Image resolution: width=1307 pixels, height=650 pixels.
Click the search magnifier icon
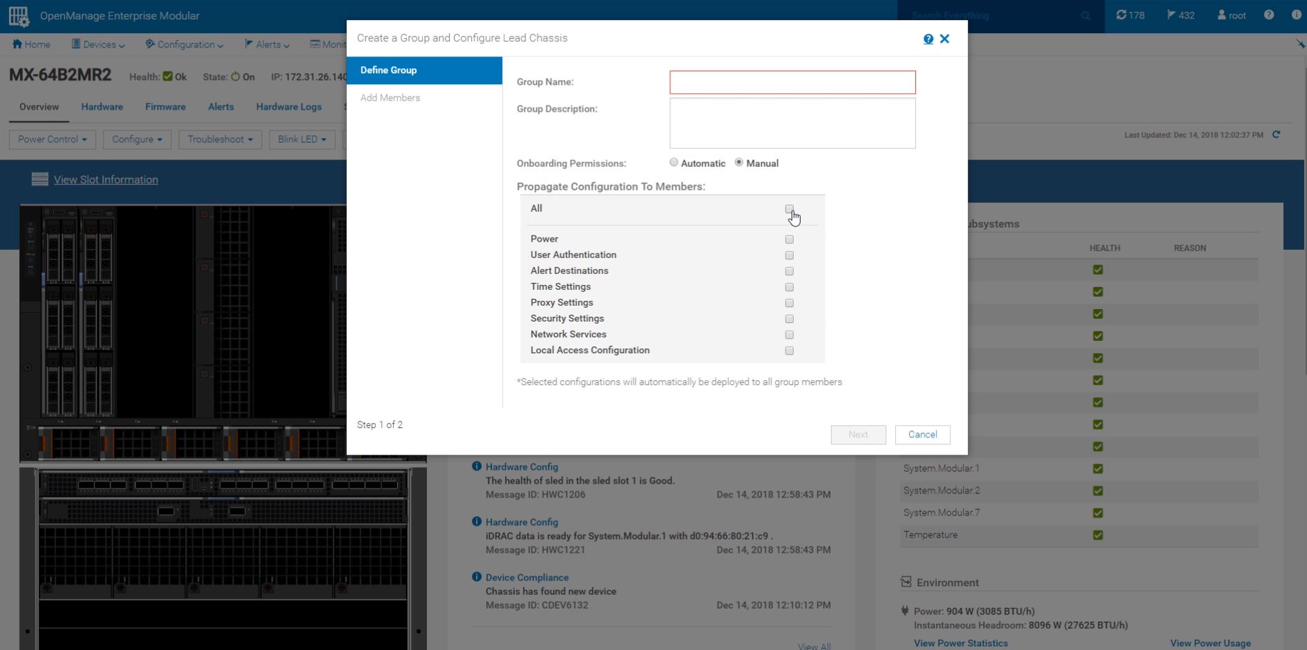1086,16
